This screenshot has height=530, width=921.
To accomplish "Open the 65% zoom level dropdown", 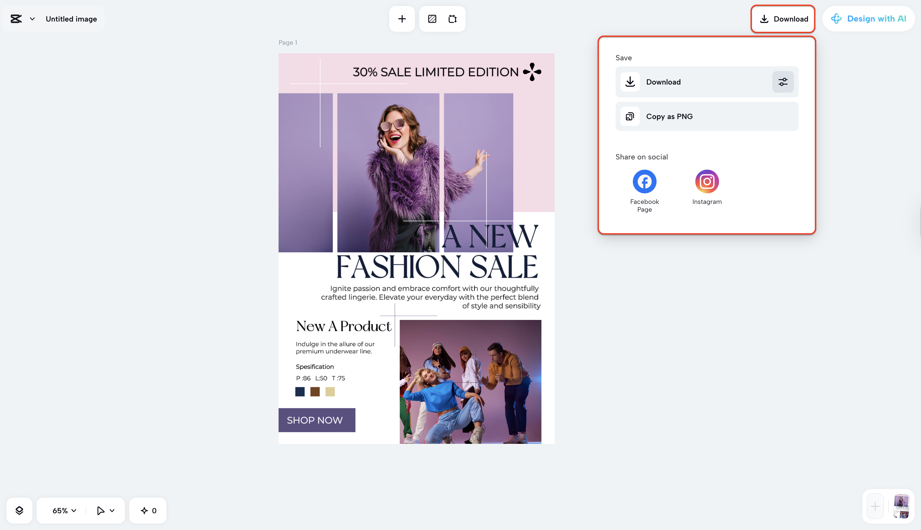I will (x=64, y=510).
